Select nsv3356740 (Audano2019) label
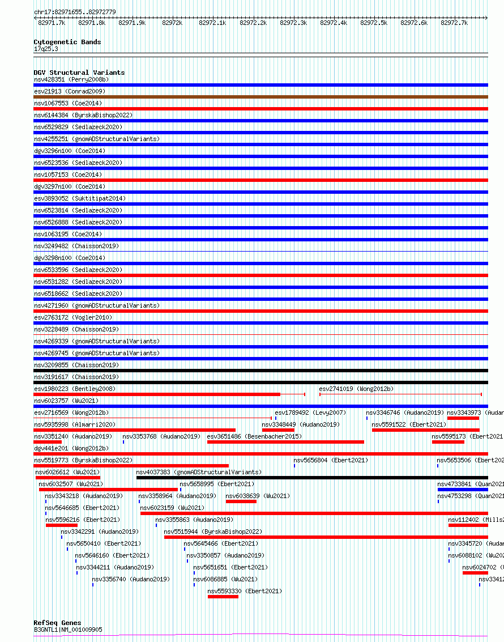The image size is (504, 642). (x=131, y=578)
